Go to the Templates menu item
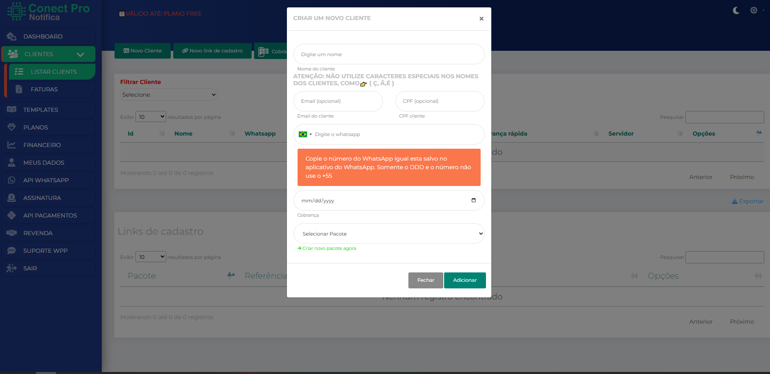Image resolution: width=770 pixels, height=374 pixels. point(41,110)
